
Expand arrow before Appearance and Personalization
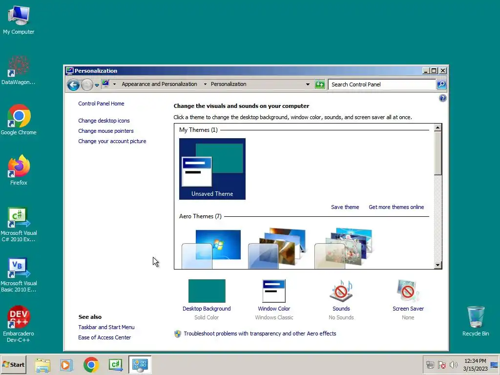tap(114, 84)
